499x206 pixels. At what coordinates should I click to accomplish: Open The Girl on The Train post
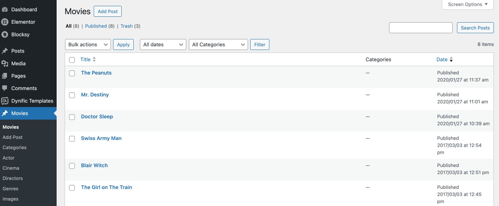tap(107, 187)
